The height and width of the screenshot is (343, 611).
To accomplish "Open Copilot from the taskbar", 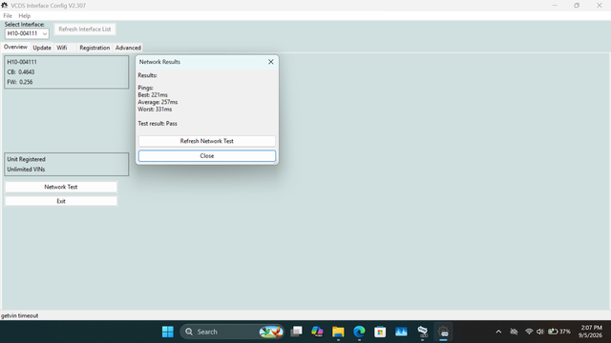I will pos(317,332).
